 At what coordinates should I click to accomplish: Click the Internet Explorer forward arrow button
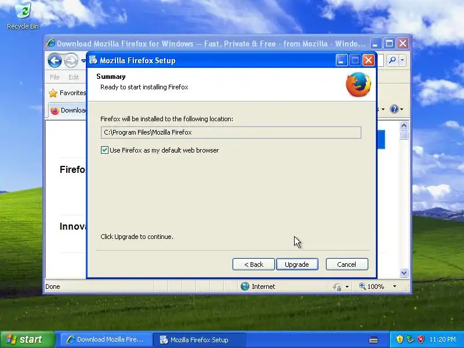(x=71, y=61)
